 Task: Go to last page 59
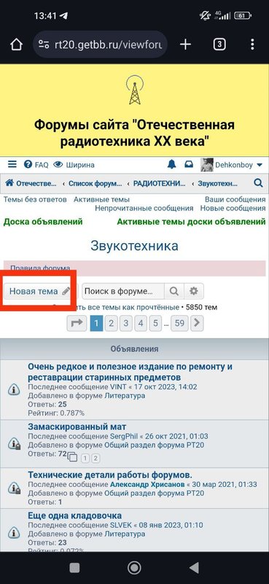click(180, 323)
